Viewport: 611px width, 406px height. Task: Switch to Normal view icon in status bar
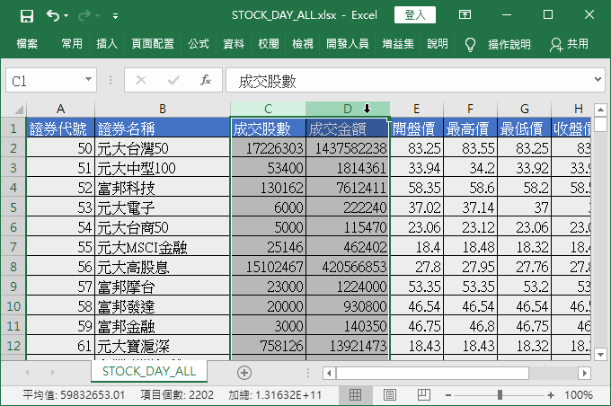[x=355, y=394]
